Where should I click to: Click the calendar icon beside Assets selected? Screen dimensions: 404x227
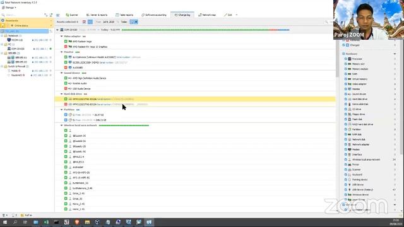[84, 22]
